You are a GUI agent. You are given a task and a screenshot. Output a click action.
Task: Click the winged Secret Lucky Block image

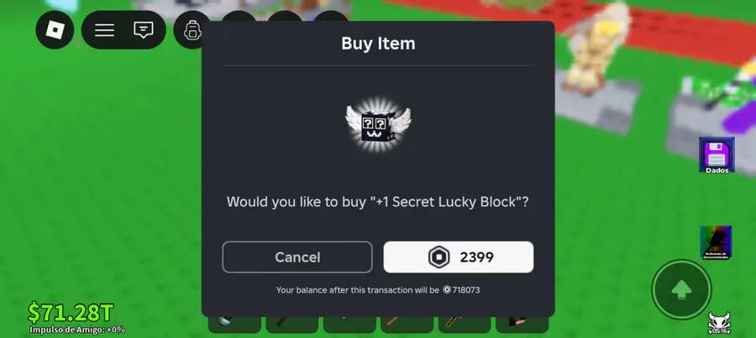(379, 125)
